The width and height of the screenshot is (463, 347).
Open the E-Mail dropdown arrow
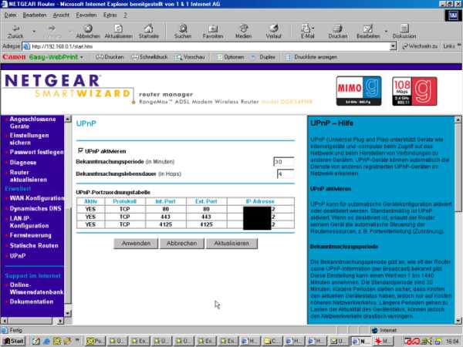click(313, 29)
